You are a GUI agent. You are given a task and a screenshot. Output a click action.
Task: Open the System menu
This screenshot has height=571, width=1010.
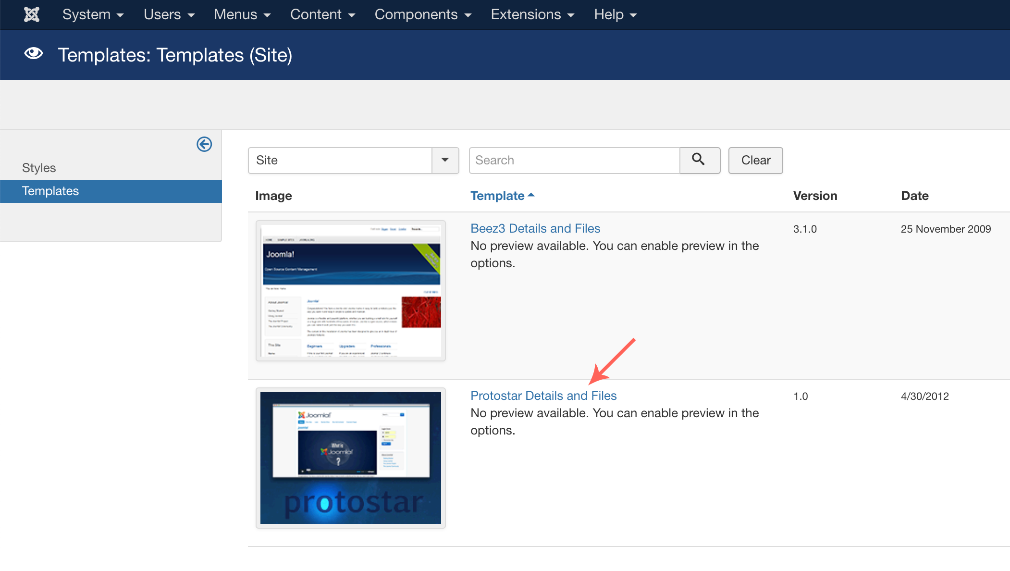coord(93,14)
